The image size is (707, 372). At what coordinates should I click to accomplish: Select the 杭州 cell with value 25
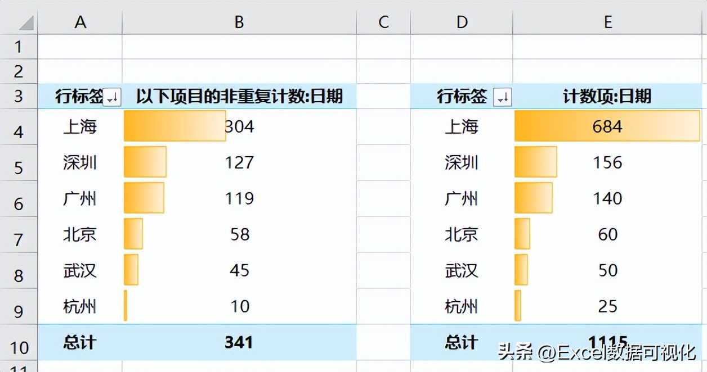[608, 306]
